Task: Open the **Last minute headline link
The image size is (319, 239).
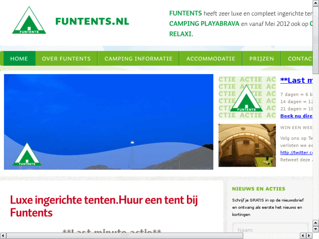Action: [297, 80]
